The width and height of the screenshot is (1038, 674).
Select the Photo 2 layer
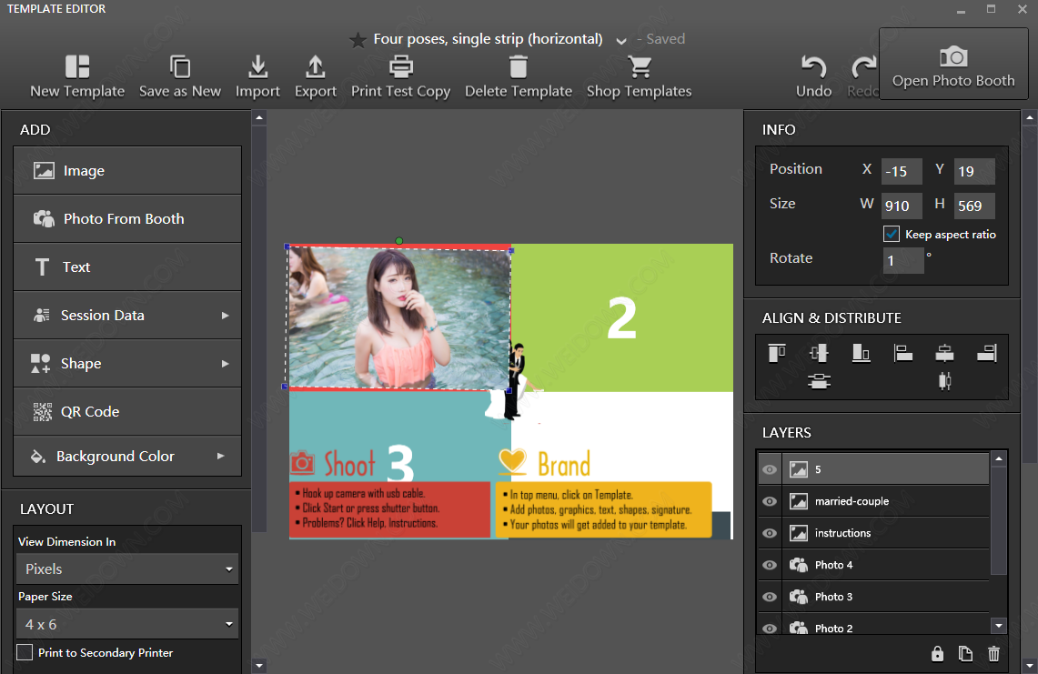point(886,626)
